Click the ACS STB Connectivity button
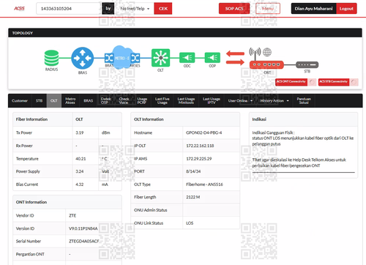This screenshot has width=366, height=265. (334, 82)
